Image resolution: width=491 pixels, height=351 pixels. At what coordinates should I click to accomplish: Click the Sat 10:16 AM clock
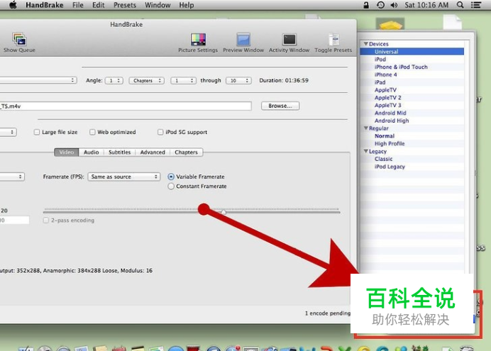point(426,5)
